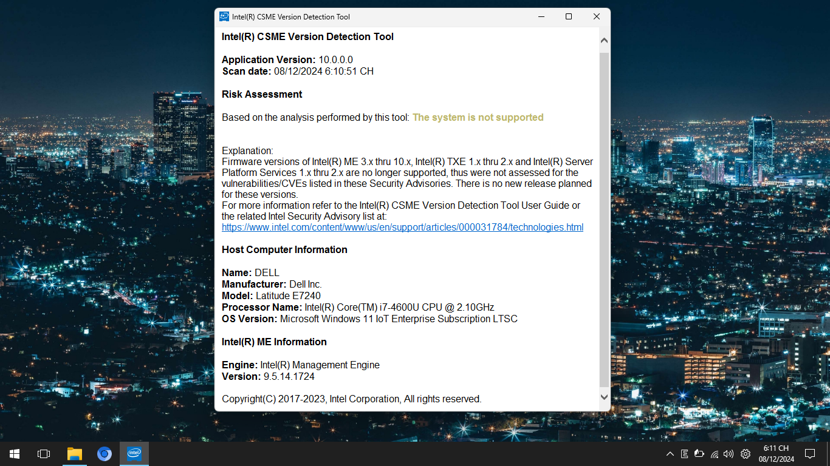Open Task View from the taskbar

tap(44, 454)
